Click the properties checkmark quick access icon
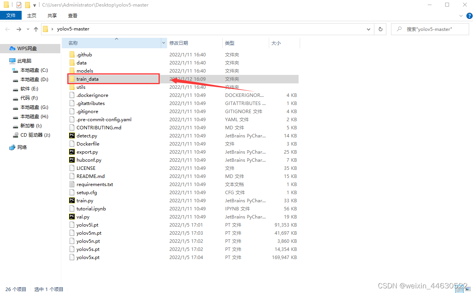Viewport: 473px width, 293px height. pyautogui.click(x=19, y=5)
